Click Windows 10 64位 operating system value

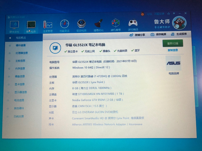(x=91, y=68)
